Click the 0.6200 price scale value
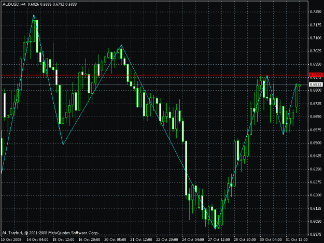This screenshot has height=243, width=324. point(316,195)
